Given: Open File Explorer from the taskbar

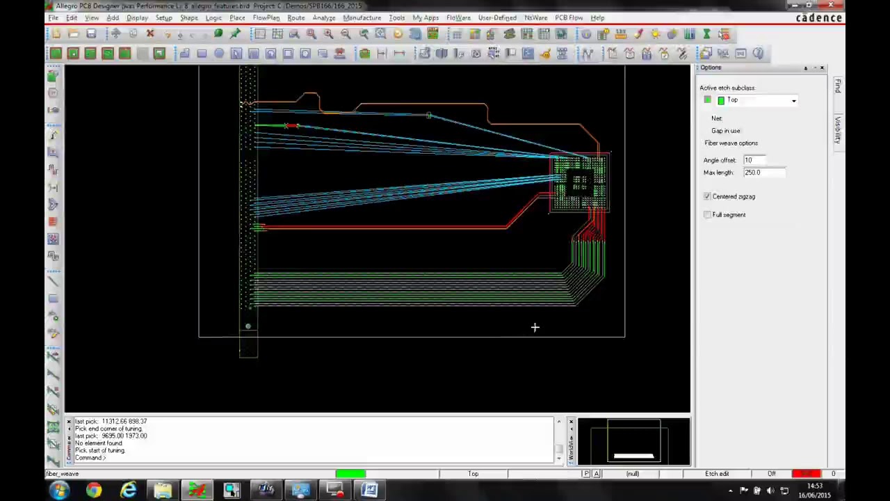Looking at the screenshot, I should 163,491.
